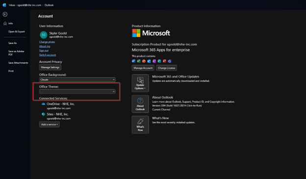Image resolution: width=306 pixels, height=179 pixels.
Task: Expand the Office Background dropdown
Action: point(77,79)
